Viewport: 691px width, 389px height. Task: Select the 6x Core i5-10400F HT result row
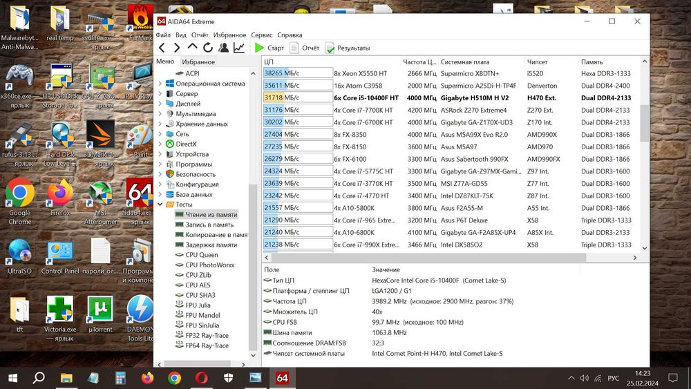tap(451, 98)
